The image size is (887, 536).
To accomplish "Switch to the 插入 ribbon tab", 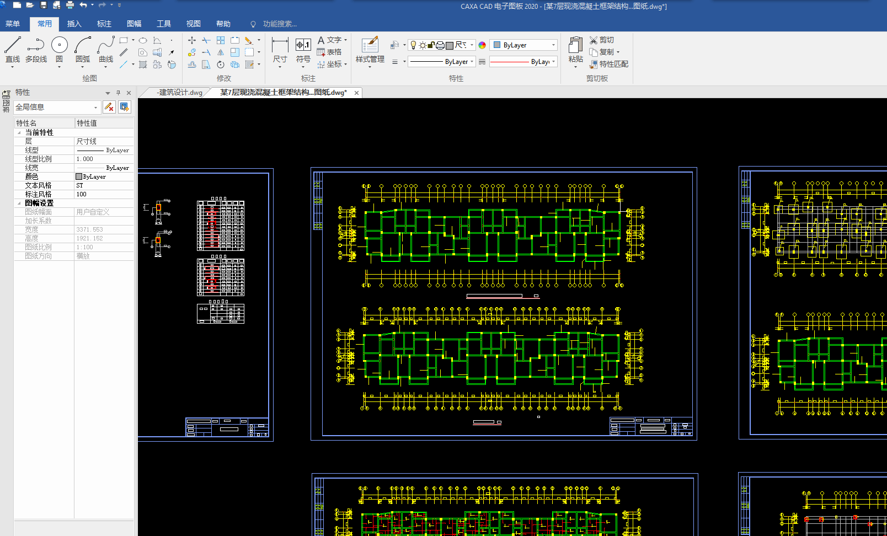I will (74, 24).
